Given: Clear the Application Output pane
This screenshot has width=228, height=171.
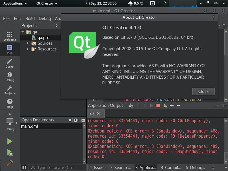Looking at the screenshot, I should point(131,105).
